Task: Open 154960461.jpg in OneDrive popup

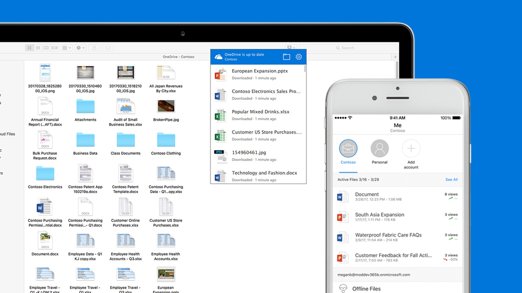Action: coord(258,156)
